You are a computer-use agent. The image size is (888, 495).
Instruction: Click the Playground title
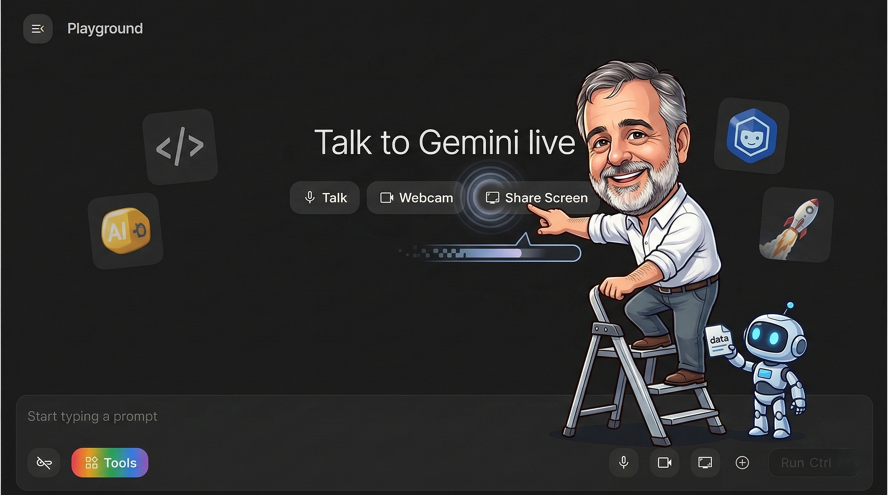(105, 29)
